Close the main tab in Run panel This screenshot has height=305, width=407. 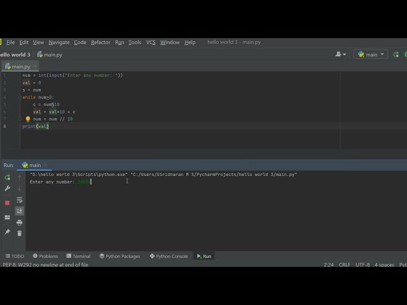pyautogui.click(x=45, y=165)
